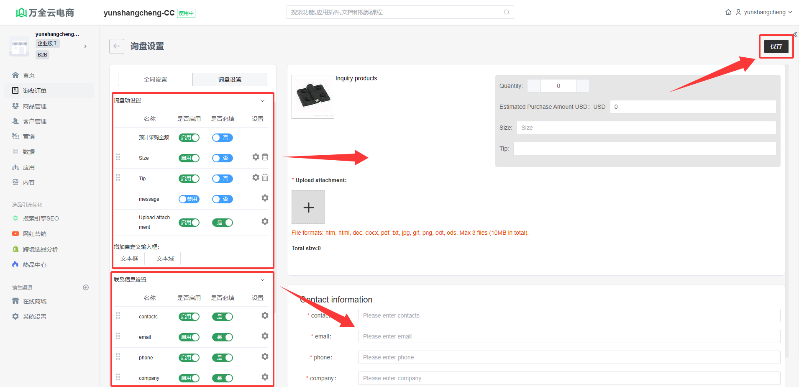Disable the 预计采购金额 enabled toggle
This screenshot has height=387, width=799.
tap(189, 138)
